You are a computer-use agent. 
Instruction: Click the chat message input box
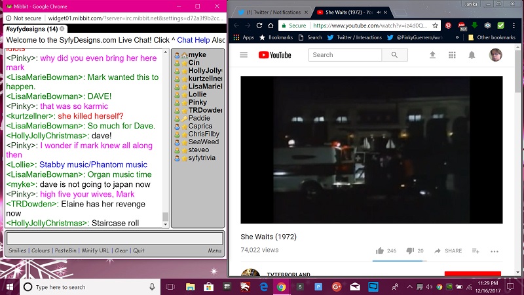(115, 239)
